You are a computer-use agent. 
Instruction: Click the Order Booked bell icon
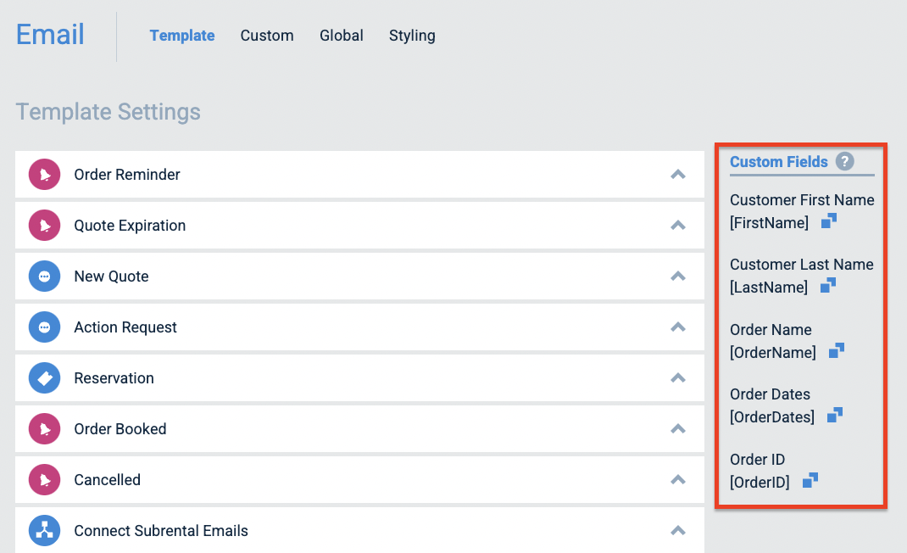click(x=45, y=429)
